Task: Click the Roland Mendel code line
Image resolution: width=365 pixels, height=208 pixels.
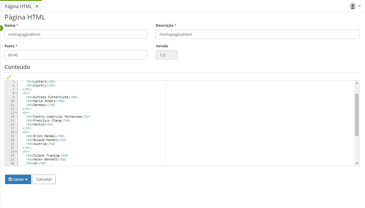Action: coord(46,140)
